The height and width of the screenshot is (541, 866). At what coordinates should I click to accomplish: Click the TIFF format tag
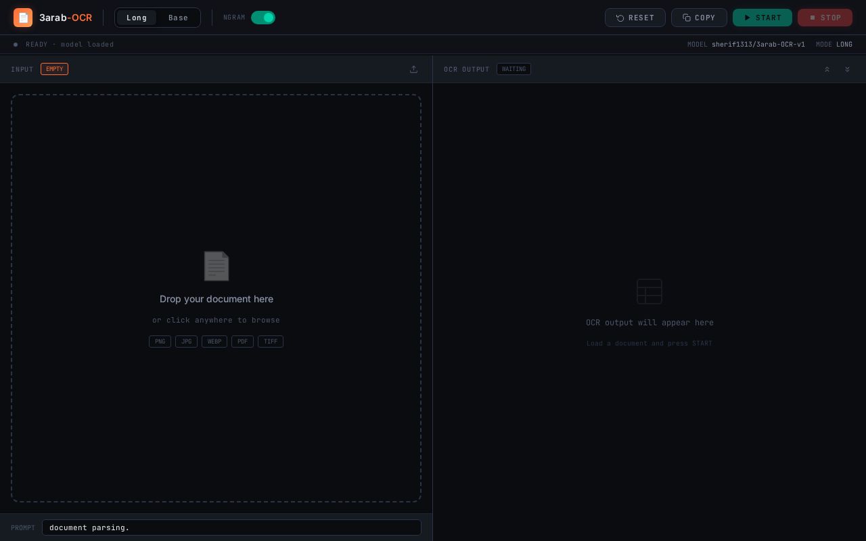[x=271, y=342]
